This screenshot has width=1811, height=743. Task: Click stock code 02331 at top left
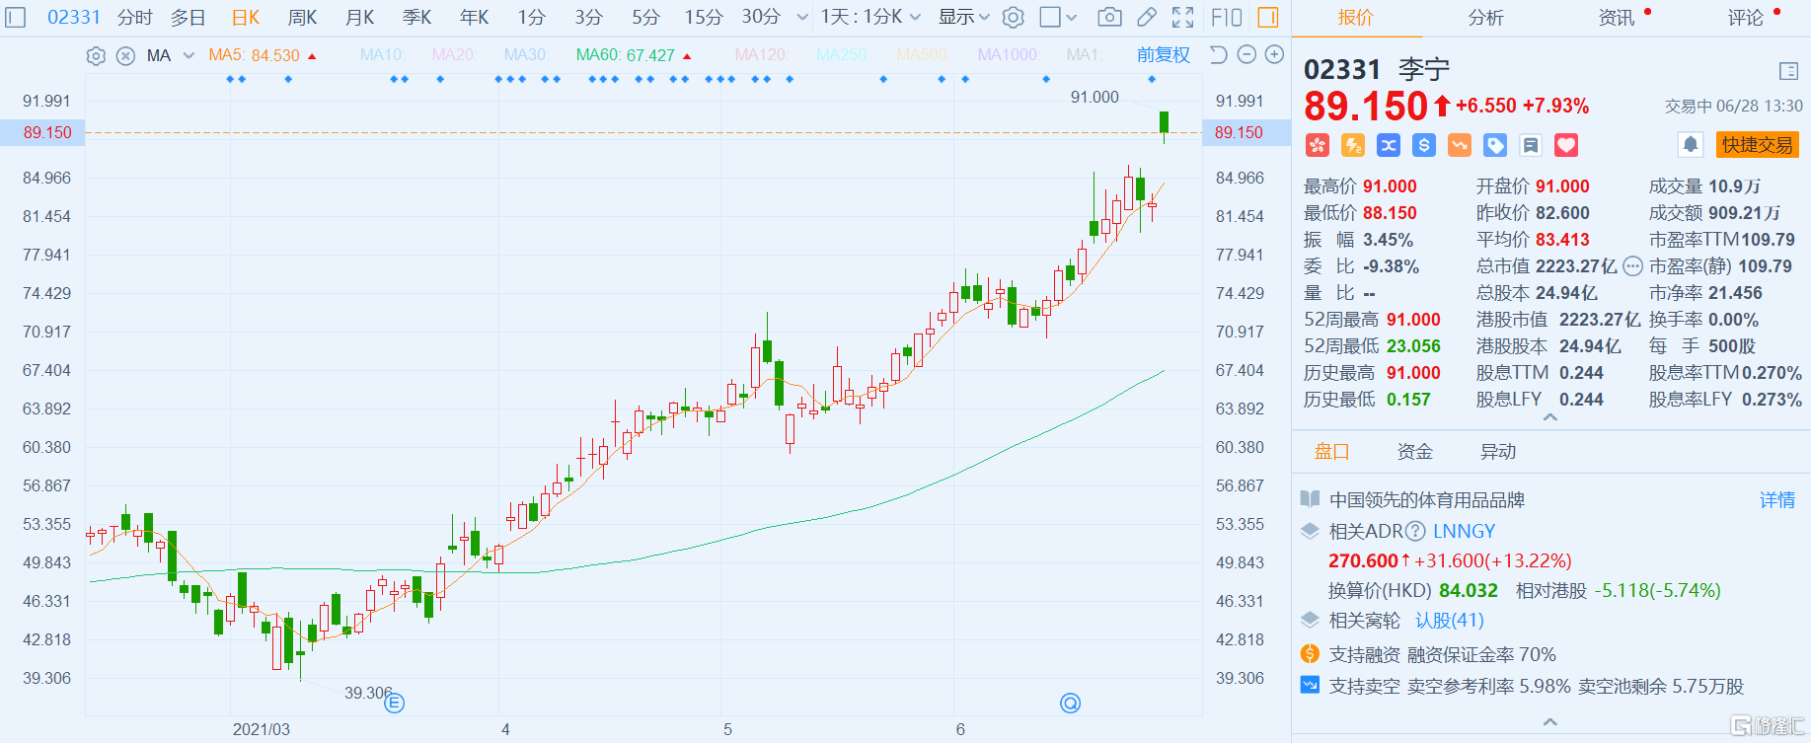[74, 17]
